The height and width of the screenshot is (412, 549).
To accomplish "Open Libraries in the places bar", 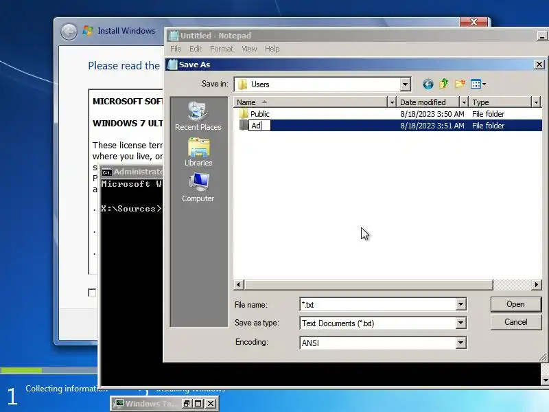I will (198, 152).
